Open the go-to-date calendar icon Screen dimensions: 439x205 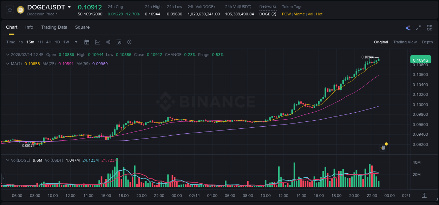pyautogui.click(x=87, y=42)
